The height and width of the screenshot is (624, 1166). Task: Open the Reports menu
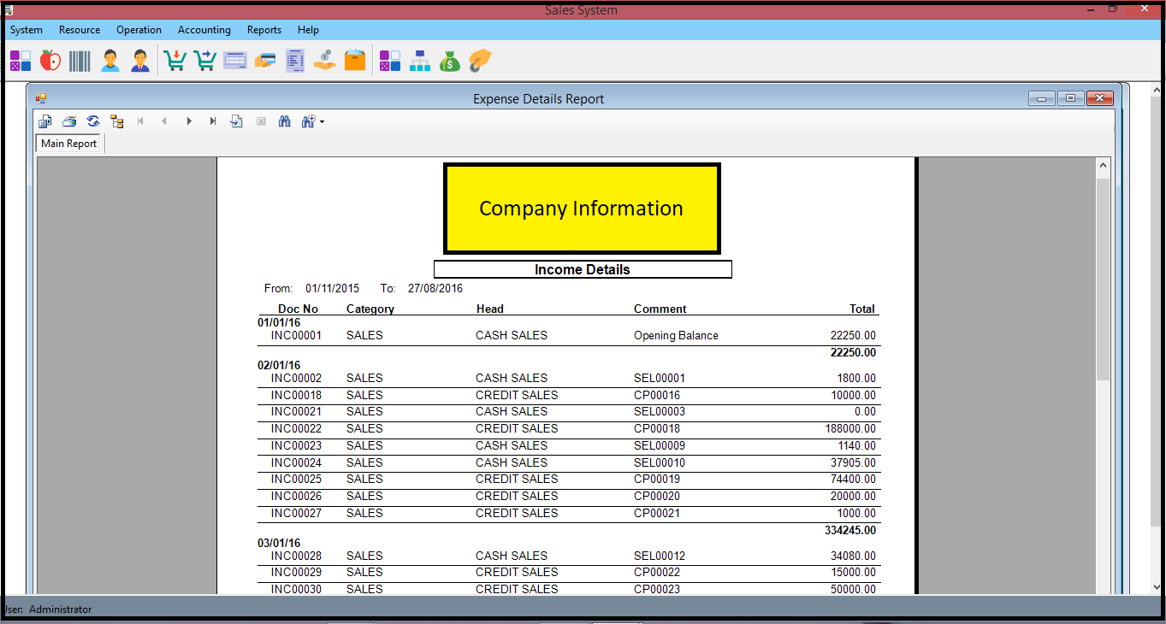pyautogui.click(x=263, y=30)
